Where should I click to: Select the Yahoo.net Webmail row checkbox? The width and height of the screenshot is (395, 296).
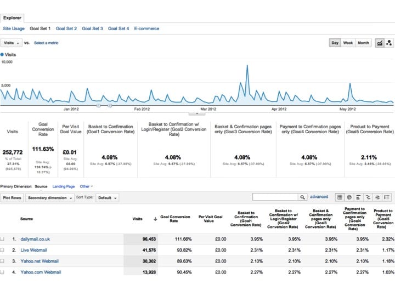[x=3, y=261]
